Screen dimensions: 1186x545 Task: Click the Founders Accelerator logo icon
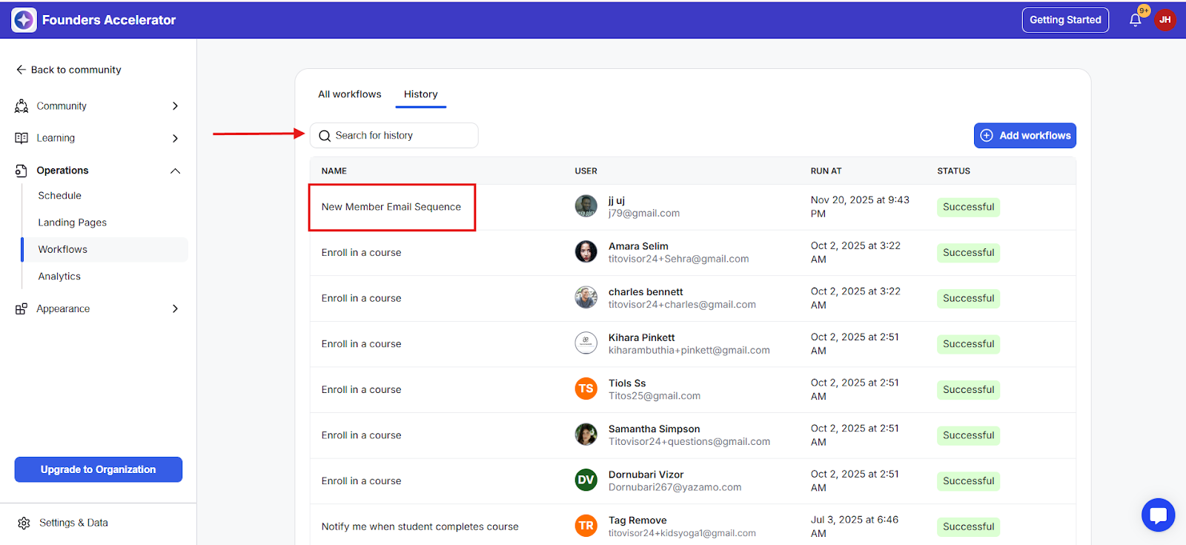click(x=24, y=20)
